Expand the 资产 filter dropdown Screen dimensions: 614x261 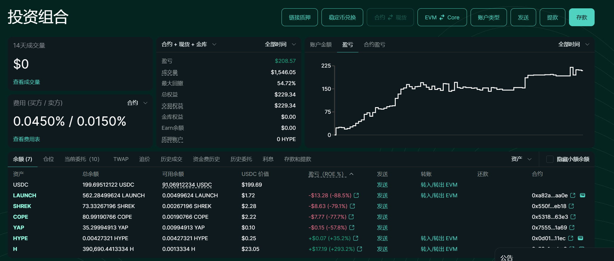(521, 159)
